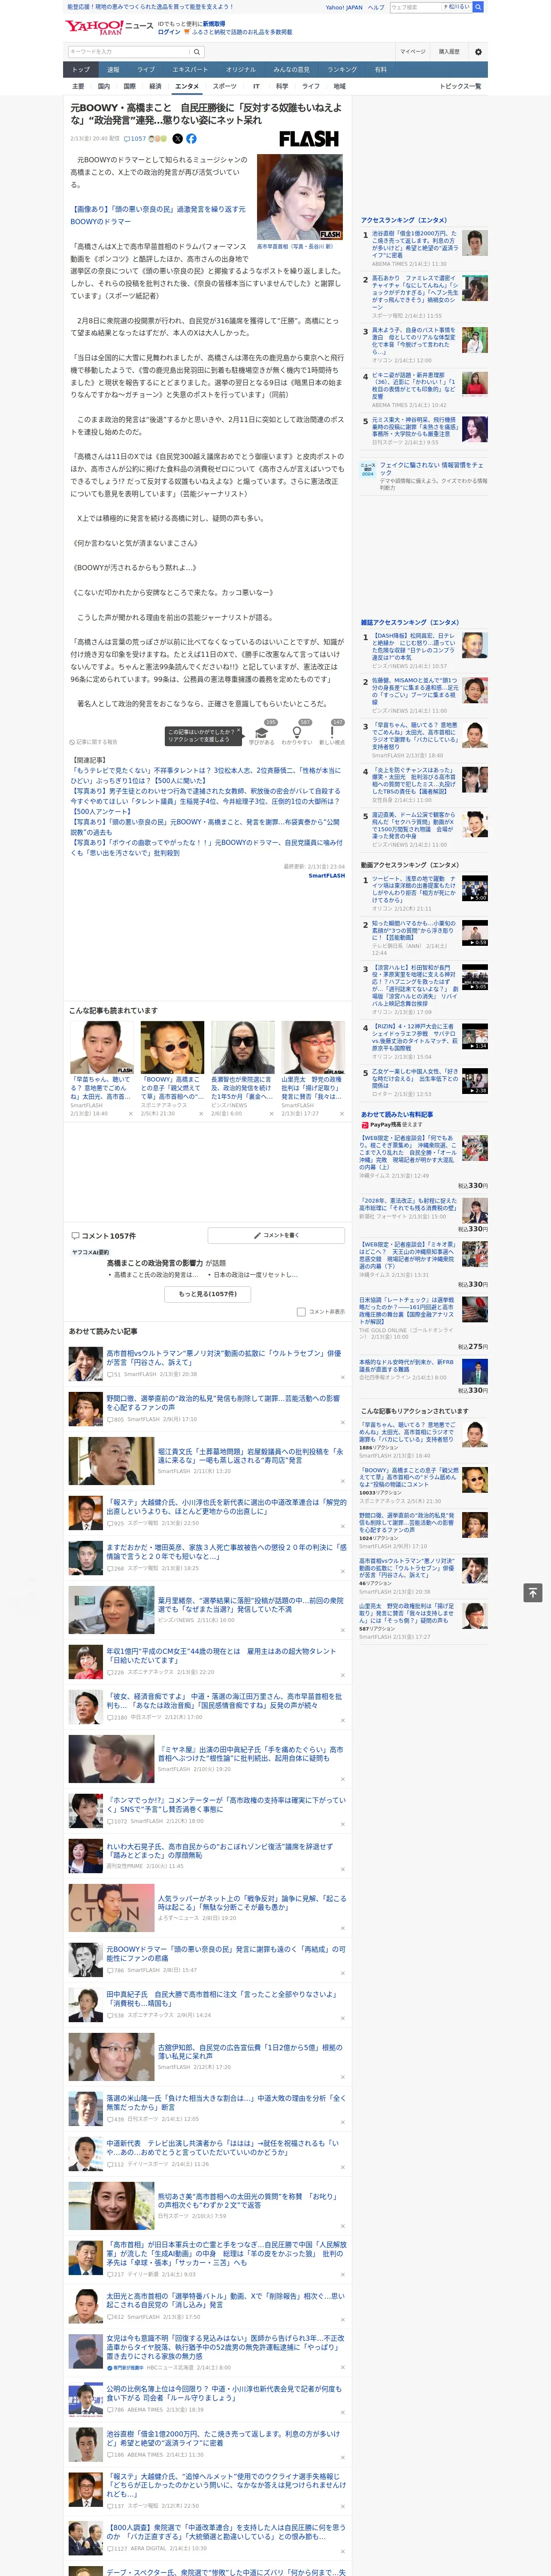Open 堀江貴文氏「土葬墓地問題」 article

tap(250, 1455)
